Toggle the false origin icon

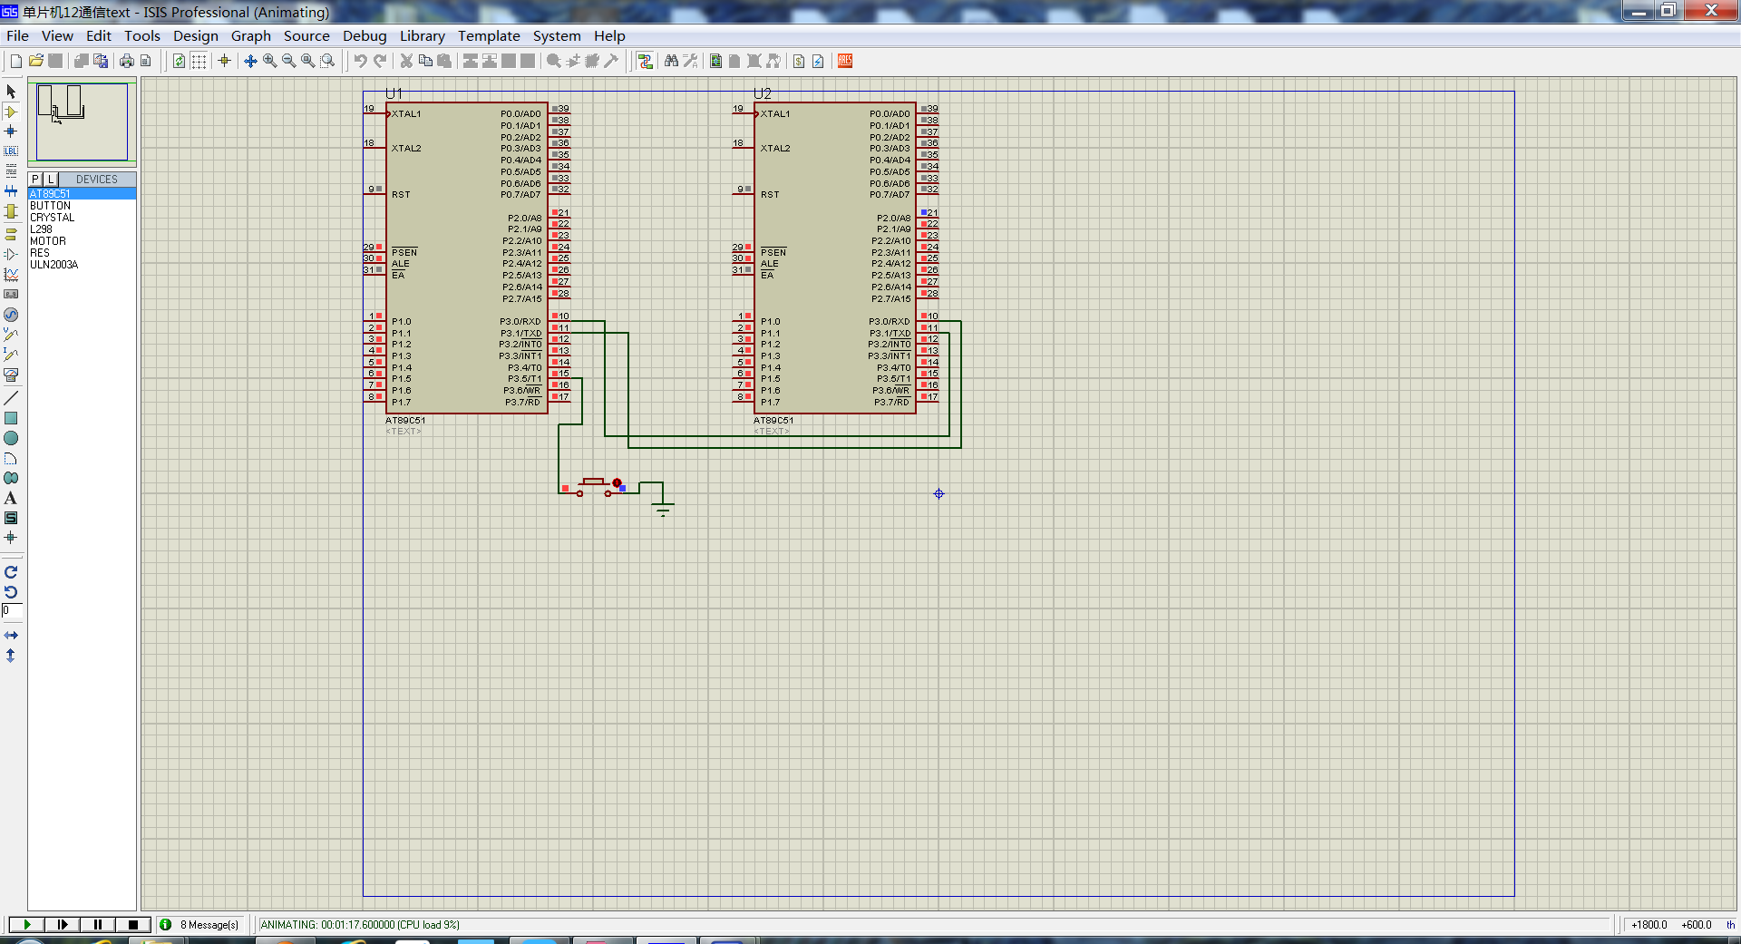pos(224,61)
